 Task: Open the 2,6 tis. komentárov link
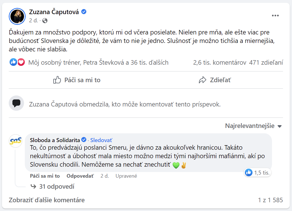point(220,62)
